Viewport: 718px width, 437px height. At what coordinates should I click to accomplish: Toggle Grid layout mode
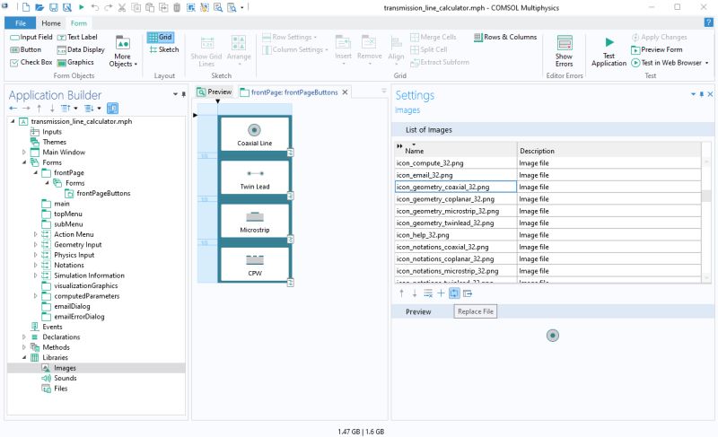[160, 37]
